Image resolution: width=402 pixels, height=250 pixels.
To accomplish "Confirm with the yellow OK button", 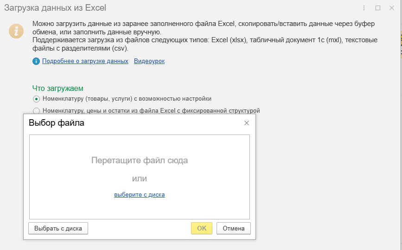I will point(201,228).
